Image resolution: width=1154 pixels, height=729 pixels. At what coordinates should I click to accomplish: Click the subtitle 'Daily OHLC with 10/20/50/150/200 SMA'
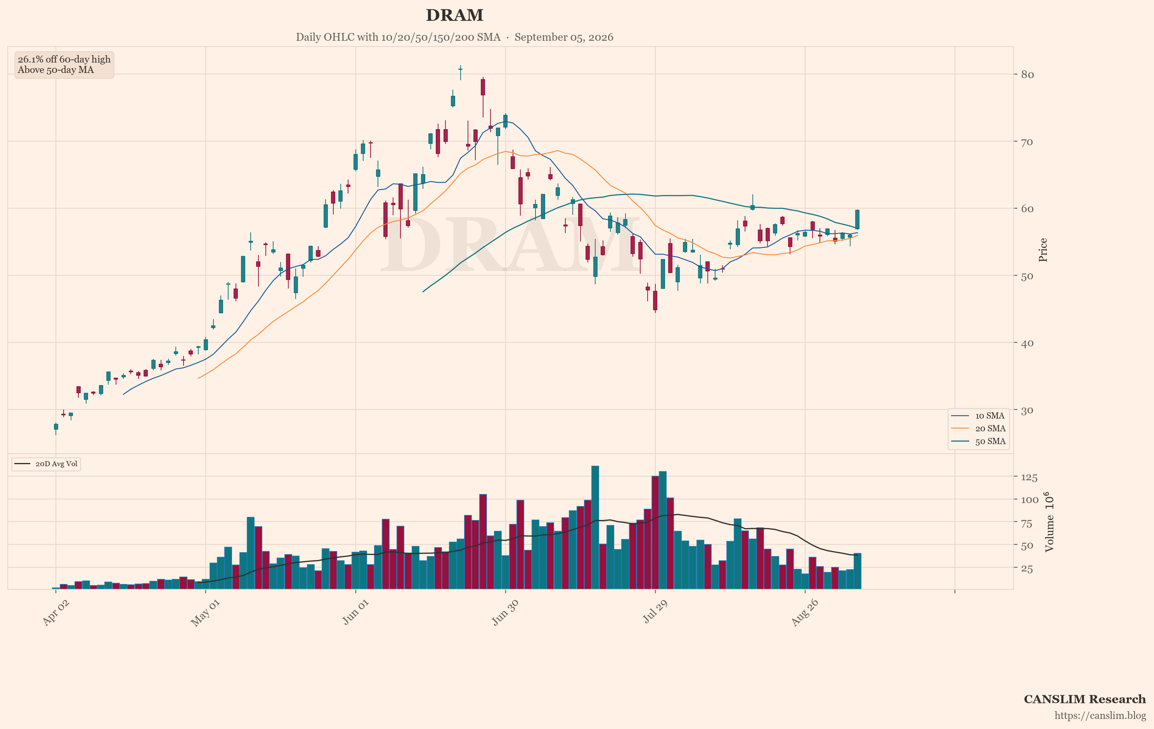[398, 37]
